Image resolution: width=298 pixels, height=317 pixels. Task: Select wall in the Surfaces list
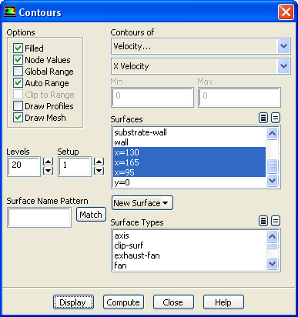pyautogui.click(x=189, y=142)
